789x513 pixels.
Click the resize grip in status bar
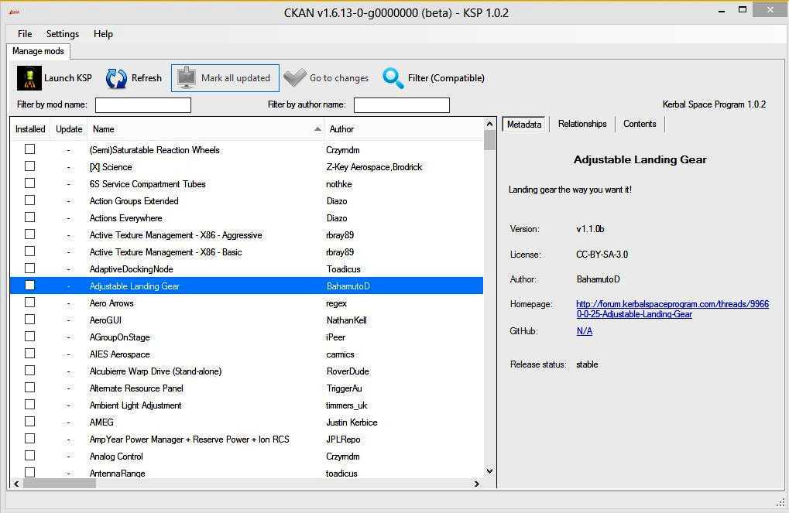coord(781,503)
